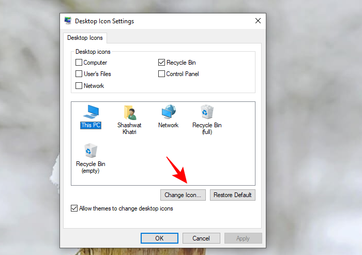Disable Allow themes to change desktop icons
This screenshot has height=255, width=362.
pyautogui.click(x=74, y=208)
